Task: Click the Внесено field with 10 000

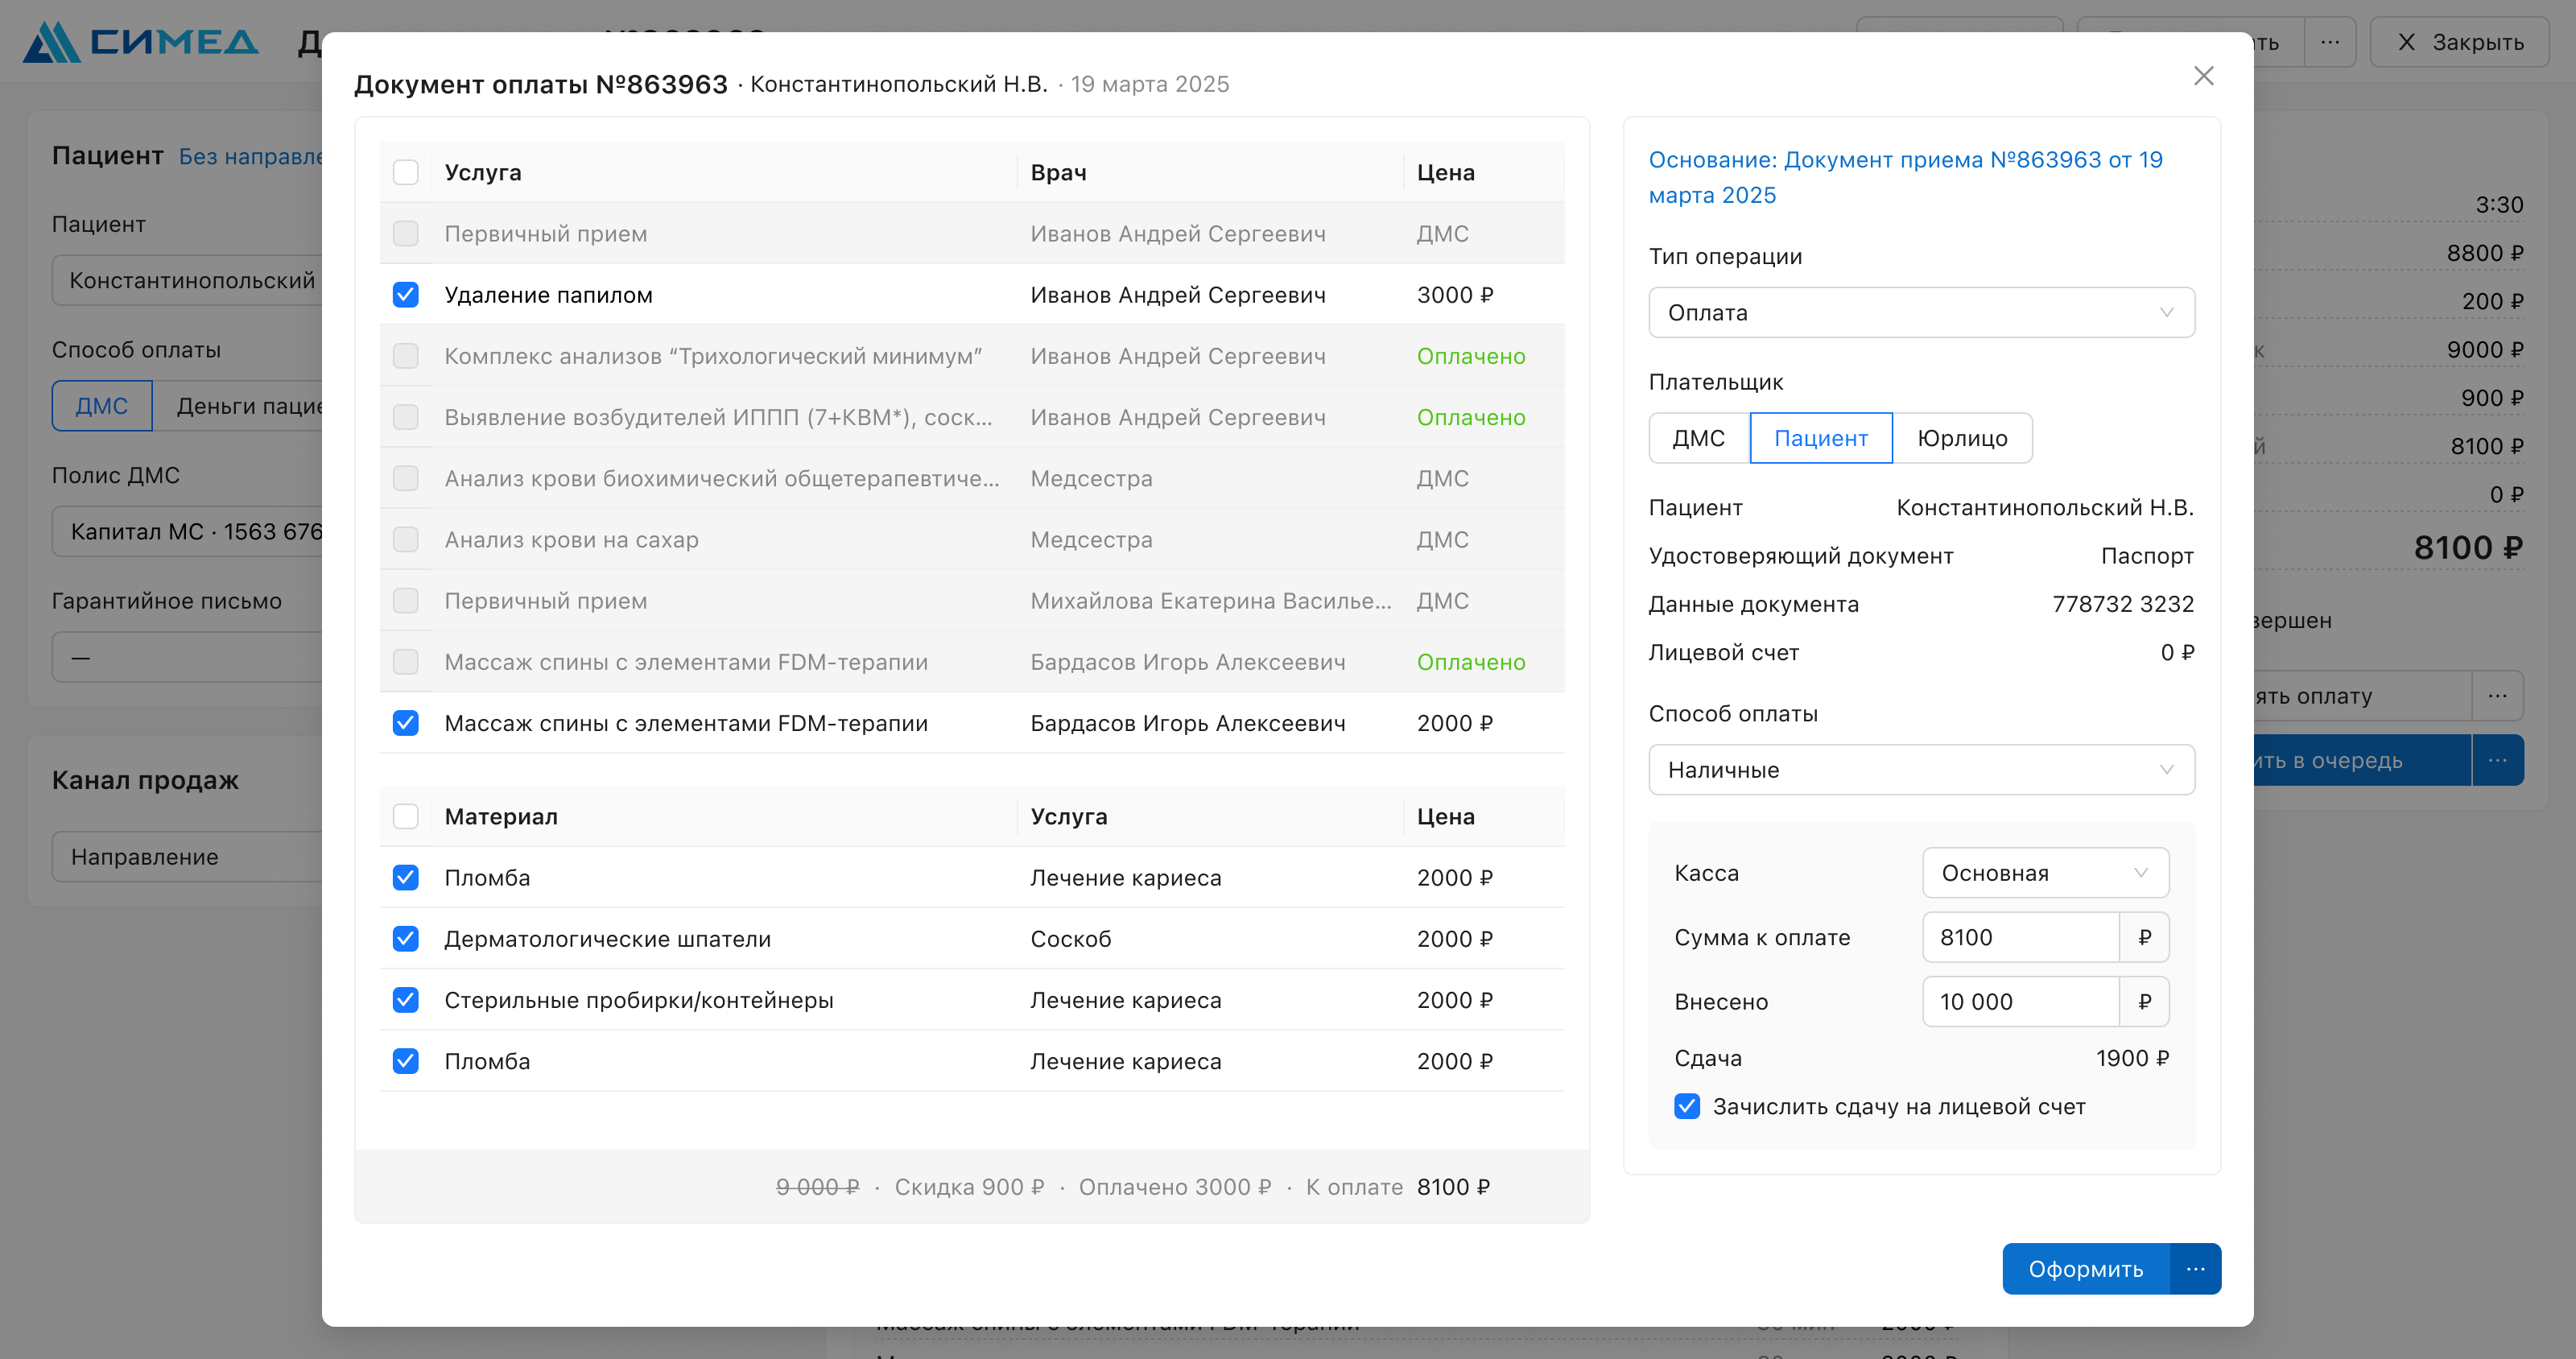Action: [x=2020, y=1001]
